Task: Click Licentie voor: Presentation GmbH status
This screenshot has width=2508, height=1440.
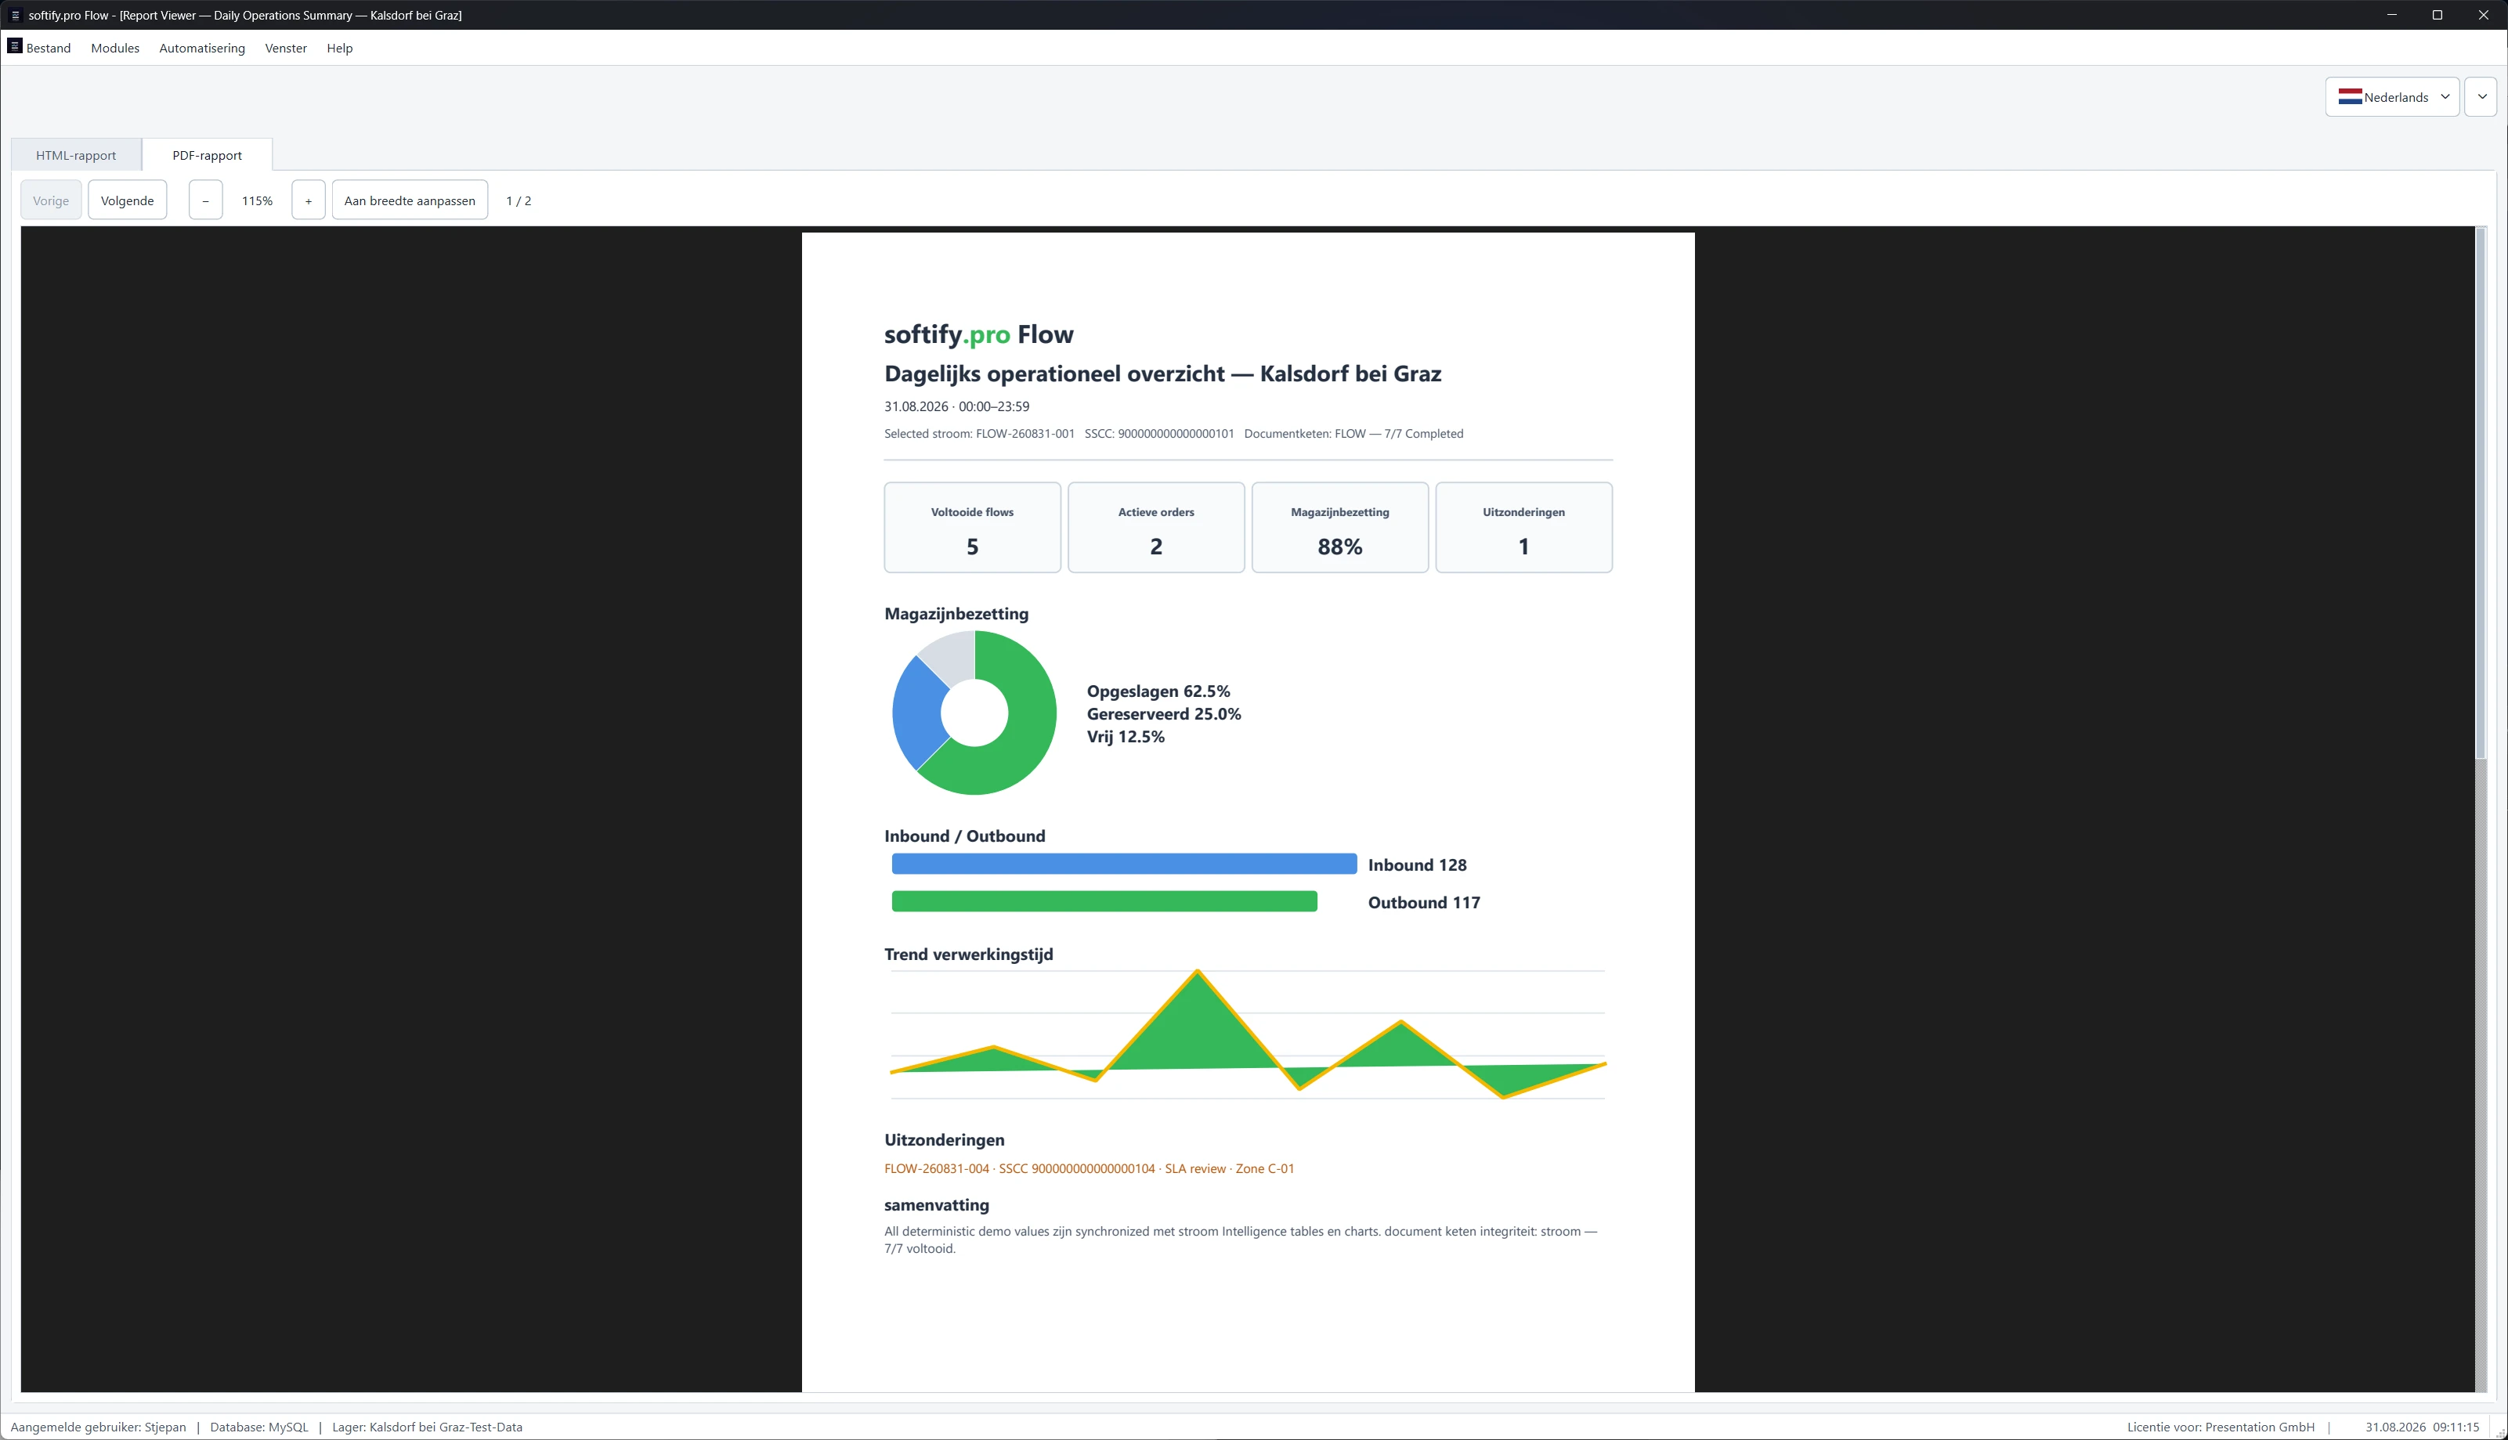Action: 2221,1427
